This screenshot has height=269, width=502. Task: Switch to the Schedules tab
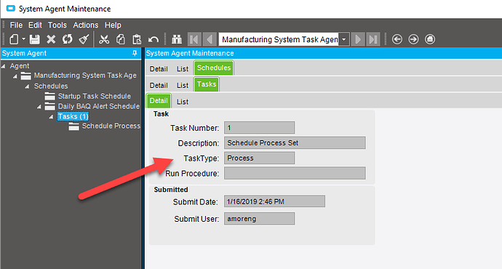(214, 68)
